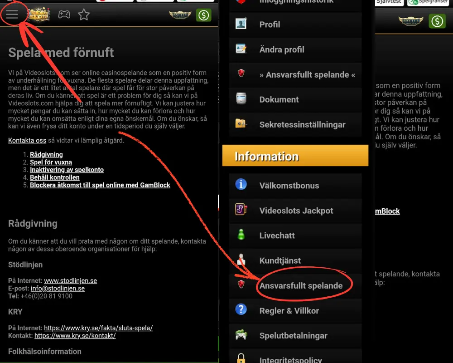Select Ansvarsfullt spelande under Information
453x363 pixels.
click(x=295, y=286)
